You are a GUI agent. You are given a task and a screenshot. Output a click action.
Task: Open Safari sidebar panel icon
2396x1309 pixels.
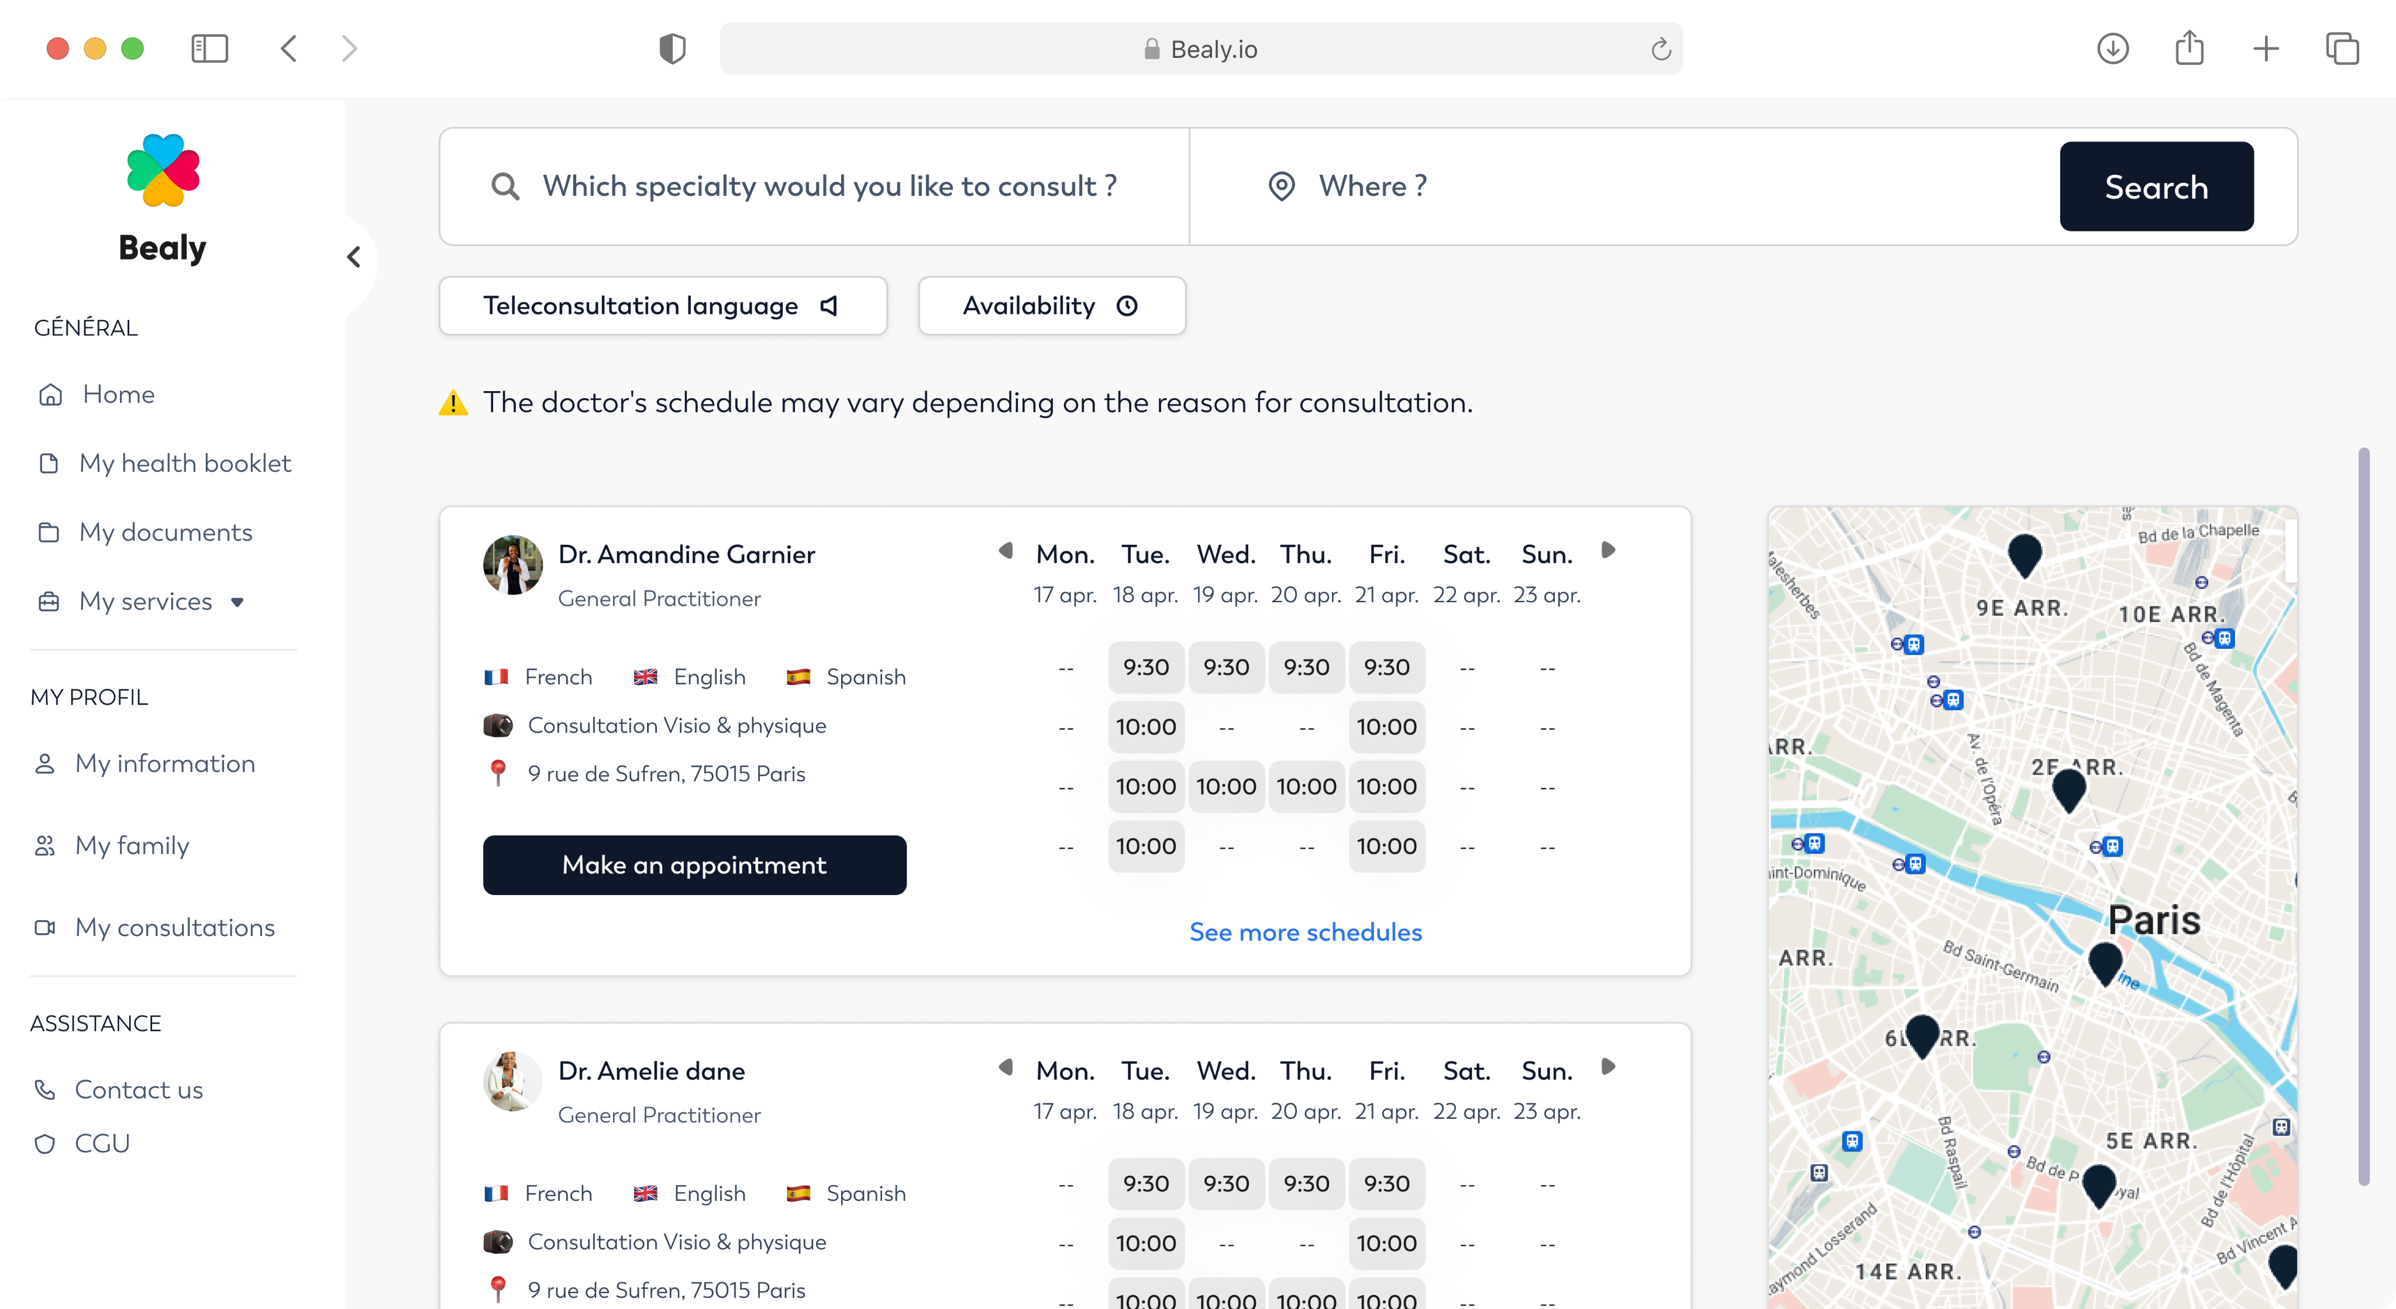click(x=209, y=49)
